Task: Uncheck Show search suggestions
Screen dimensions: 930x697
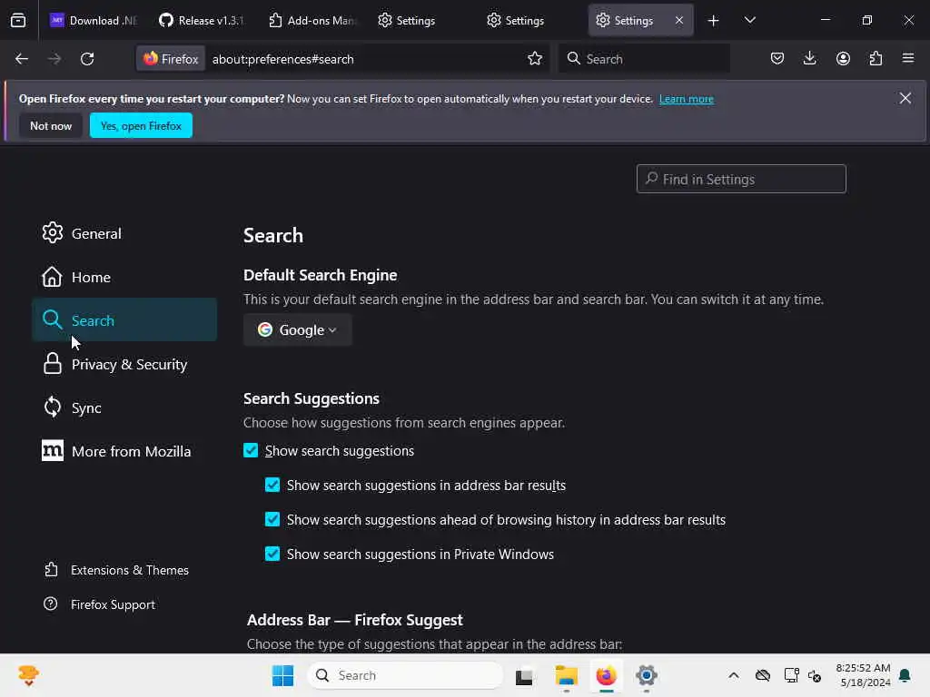Action: click(251, 450)
